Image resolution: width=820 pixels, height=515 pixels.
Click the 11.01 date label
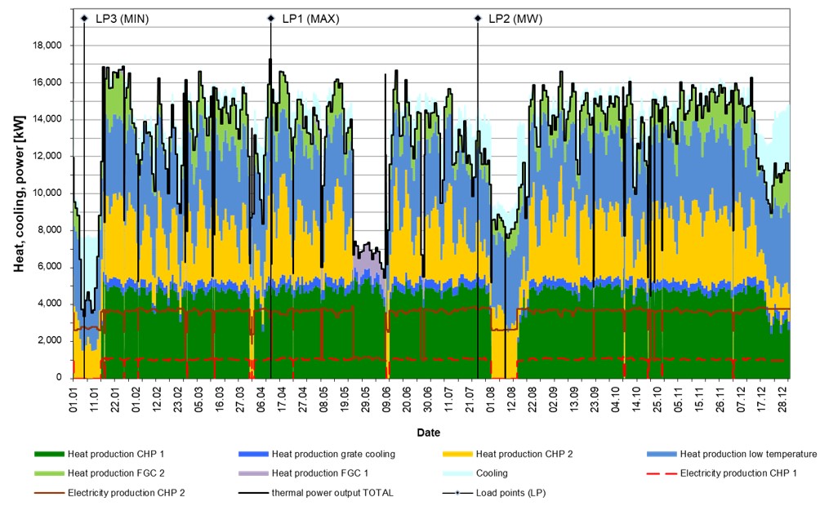[x=94, y=399]
